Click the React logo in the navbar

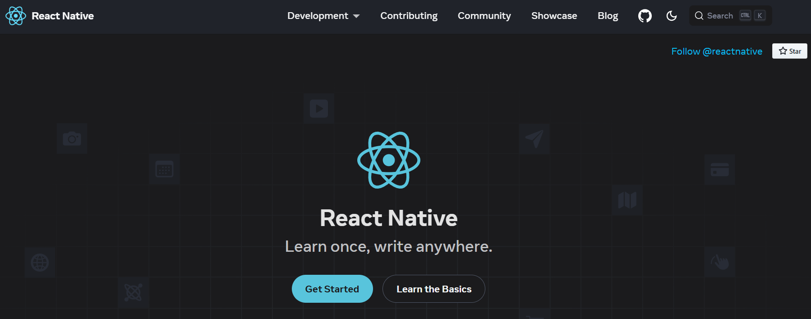(16, 16)
